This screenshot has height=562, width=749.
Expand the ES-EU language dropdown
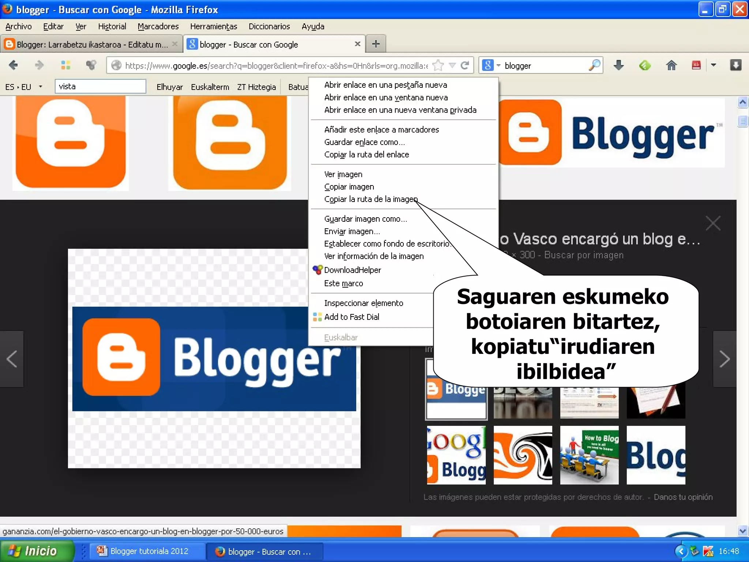point(40,87)
